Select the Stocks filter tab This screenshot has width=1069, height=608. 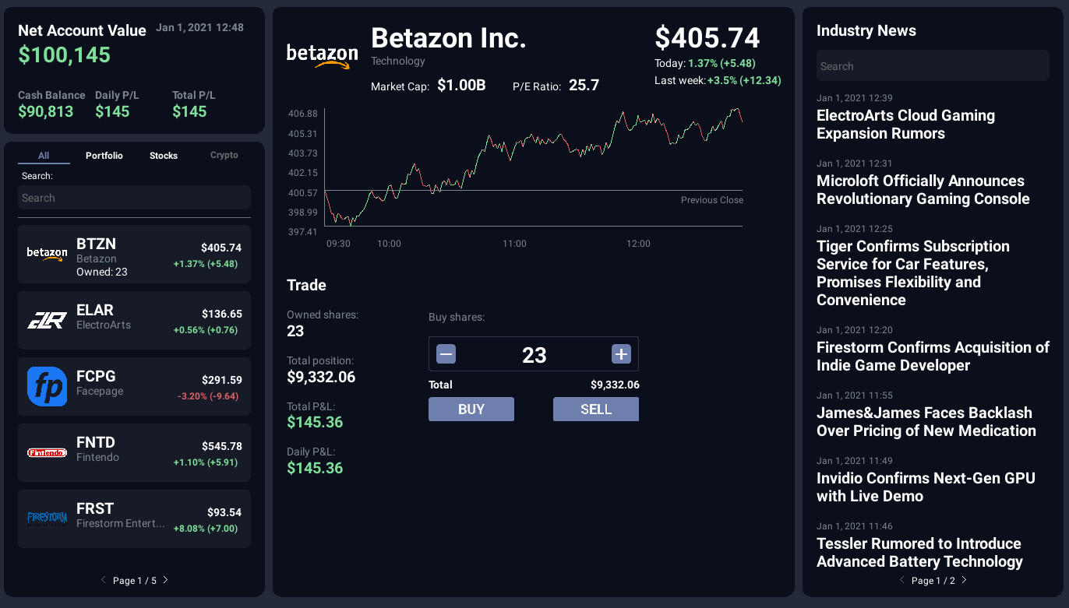[163, 155]
